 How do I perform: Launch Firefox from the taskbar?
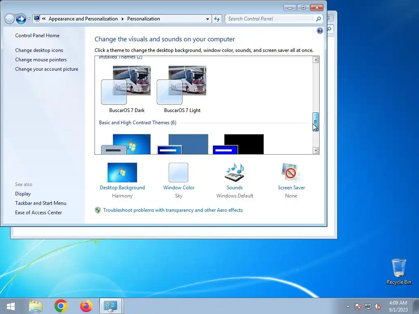pyautogui.click(x=86, y=306)
